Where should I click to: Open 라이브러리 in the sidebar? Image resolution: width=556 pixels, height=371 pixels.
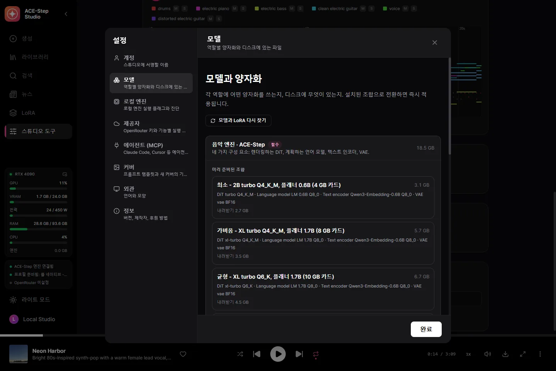(38, 57)
